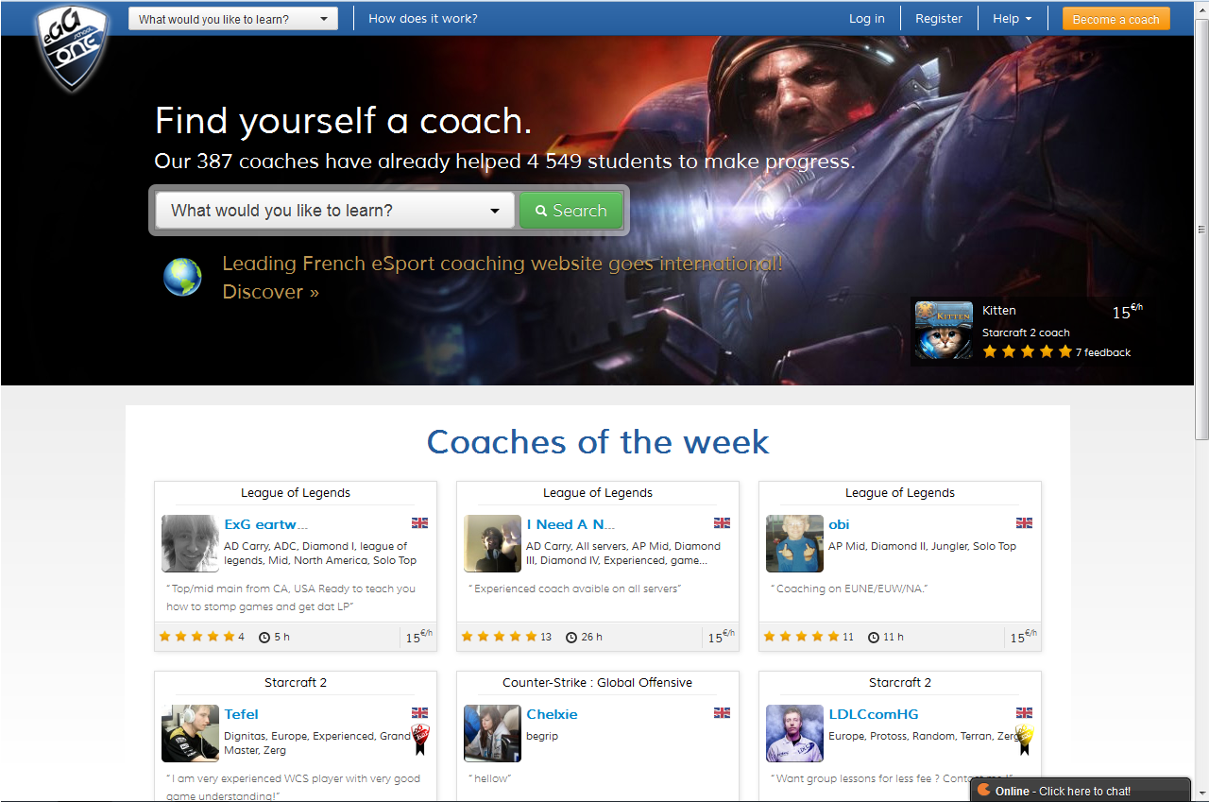Click the globe icon beside the international announcement
Image resolution: width=1209 pixels, height=802 pixels.
click(x=182, y=277)
